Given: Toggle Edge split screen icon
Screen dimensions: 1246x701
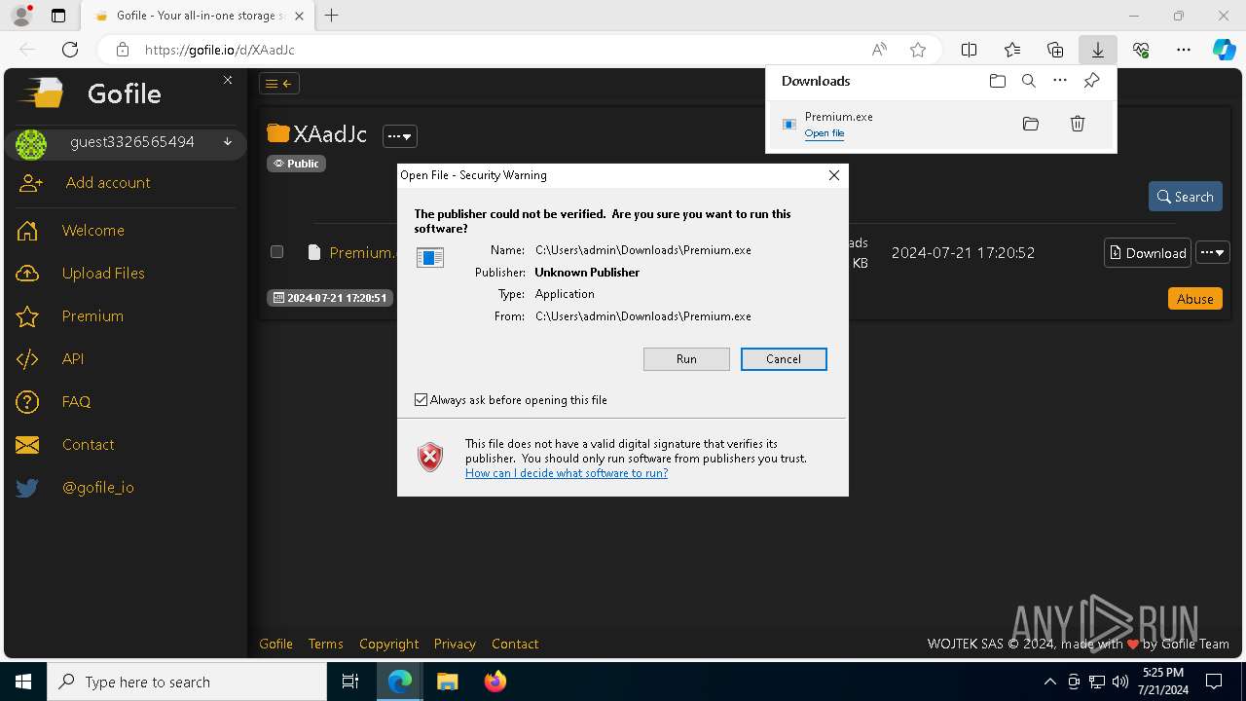Looking at the screenshot, I should point(970,50).
